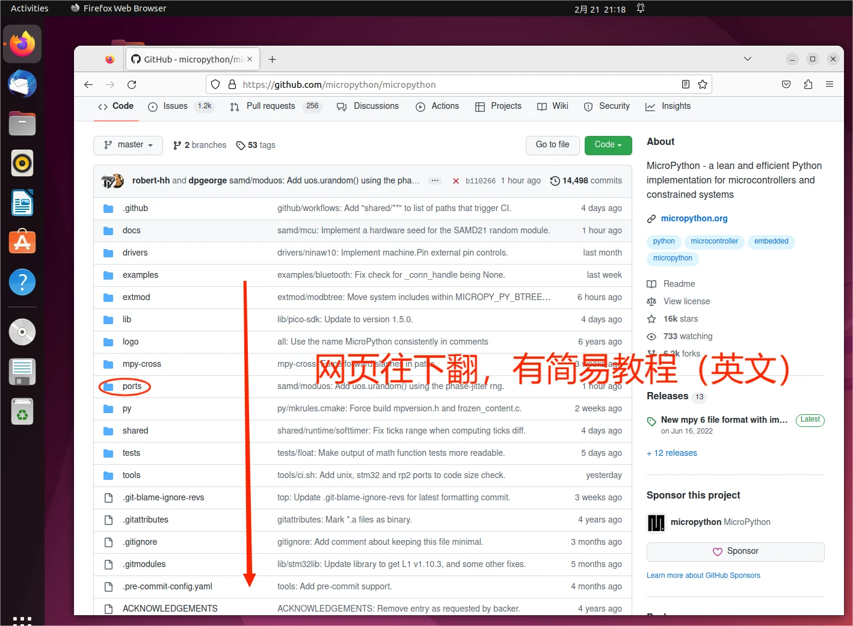Open the commit history clock icon

click(555, 181)
